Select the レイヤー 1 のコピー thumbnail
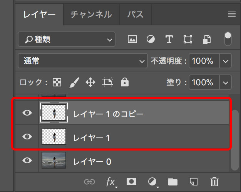This screenshot has height=192, width=241. [x=54, y=113]
